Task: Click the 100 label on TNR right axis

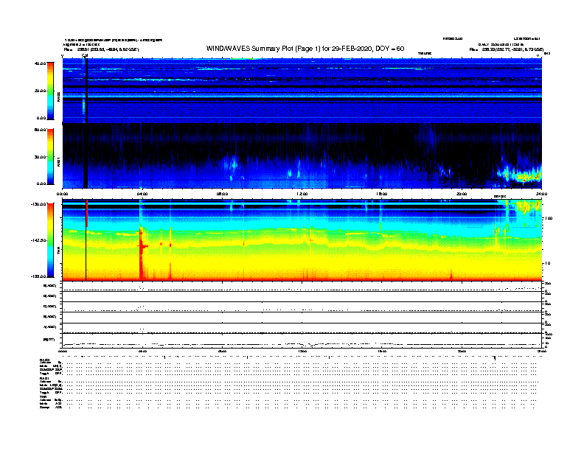Action: point(549,218)
